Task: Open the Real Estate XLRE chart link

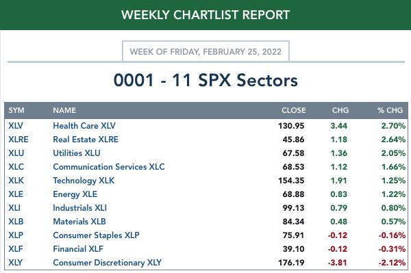Action: 86,140
